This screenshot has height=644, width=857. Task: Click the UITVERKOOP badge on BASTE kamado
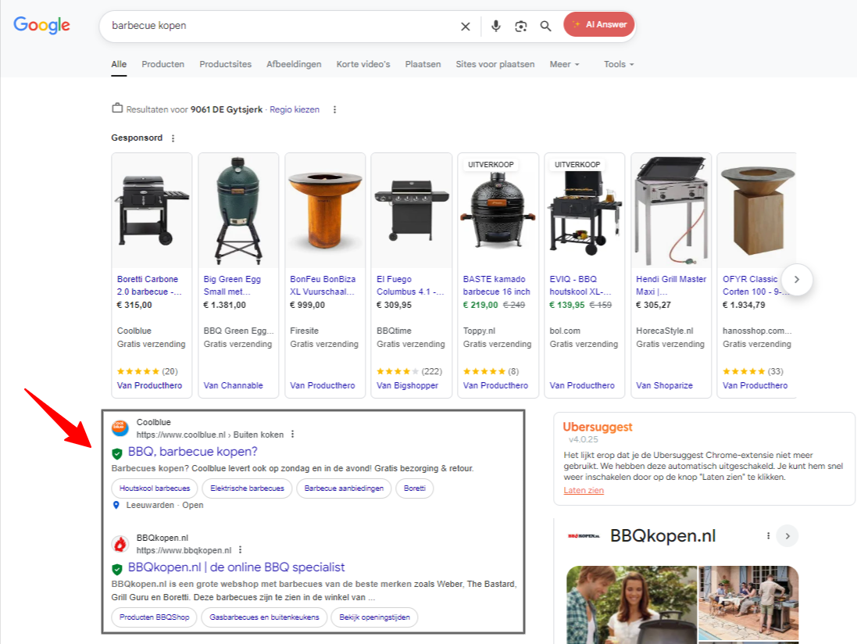[x=491, y=165]
